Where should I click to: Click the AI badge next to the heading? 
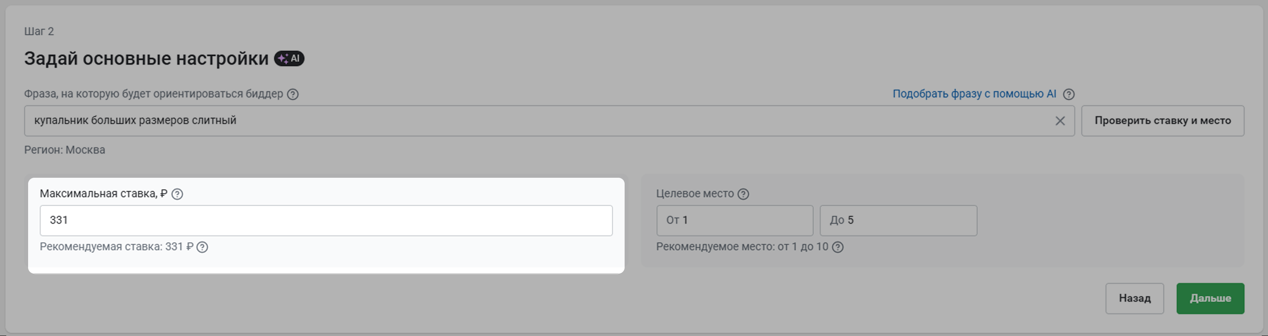289,58
